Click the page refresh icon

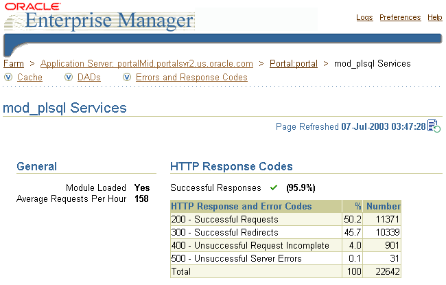pos(434,126)
